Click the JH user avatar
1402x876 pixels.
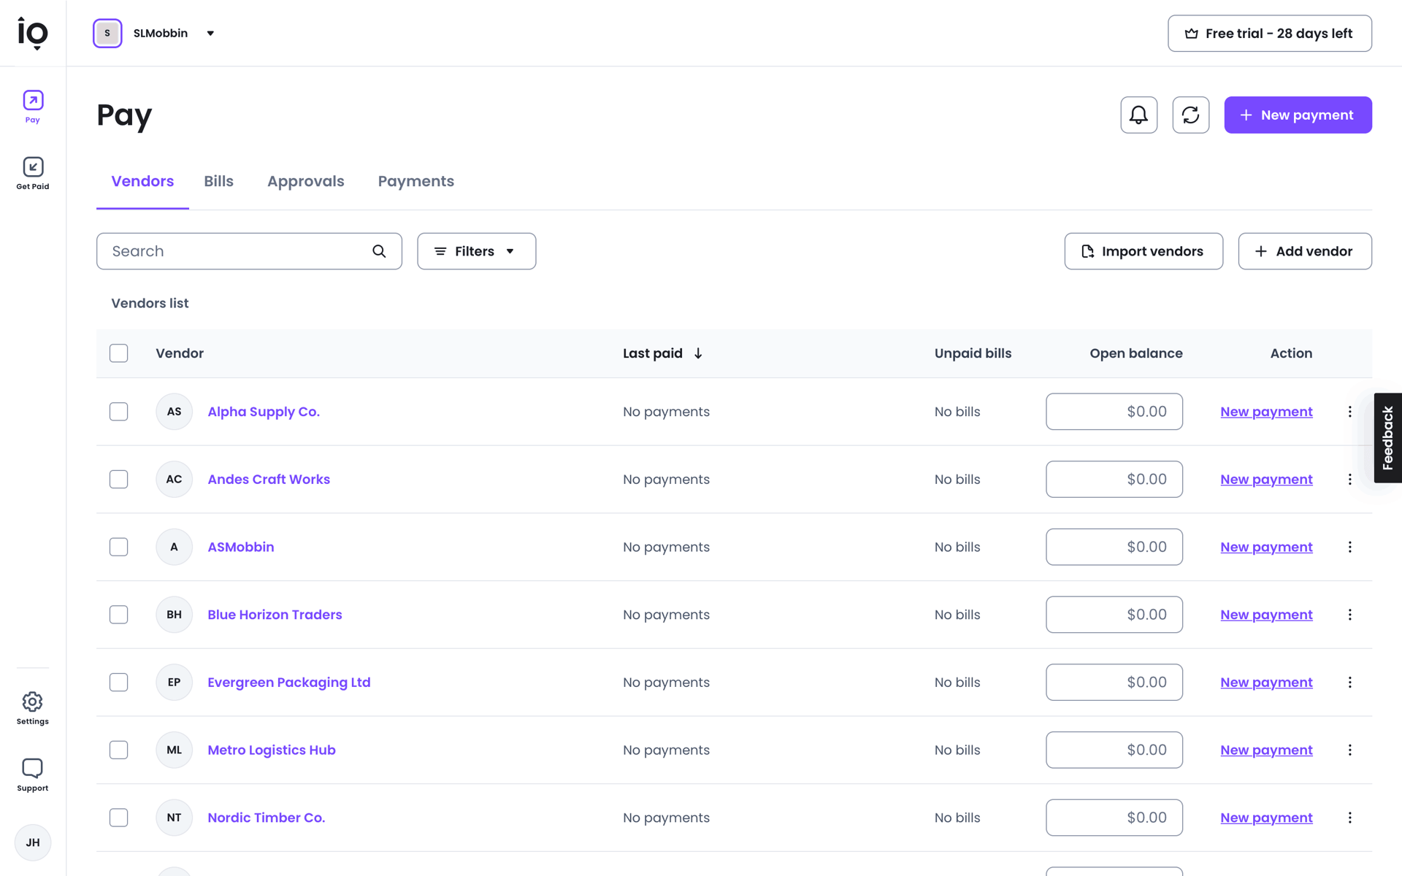[x=33, y=842]
